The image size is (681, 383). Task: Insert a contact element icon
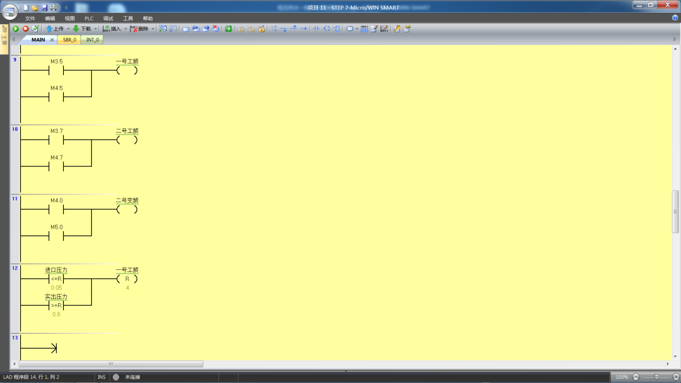316,28
